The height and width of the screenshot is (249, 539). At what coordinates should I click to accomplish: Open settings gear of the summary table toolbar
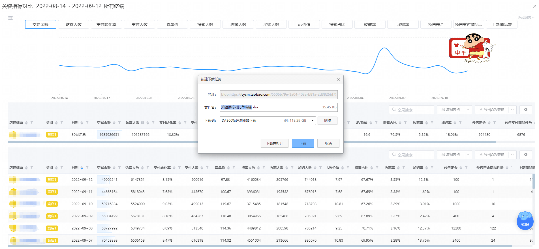[526, 110]
